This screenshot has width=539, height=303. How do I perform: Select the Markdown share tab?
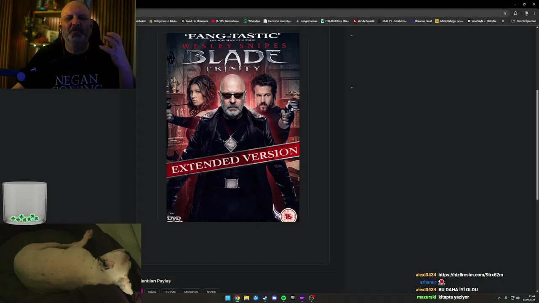coord(191,292)
